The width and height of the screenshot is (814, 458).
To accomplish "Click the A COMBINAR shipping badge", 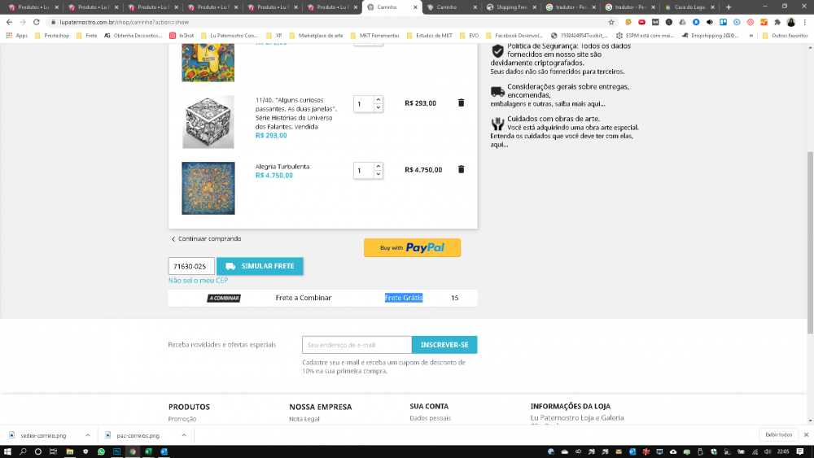I will [x=224, y=299].
